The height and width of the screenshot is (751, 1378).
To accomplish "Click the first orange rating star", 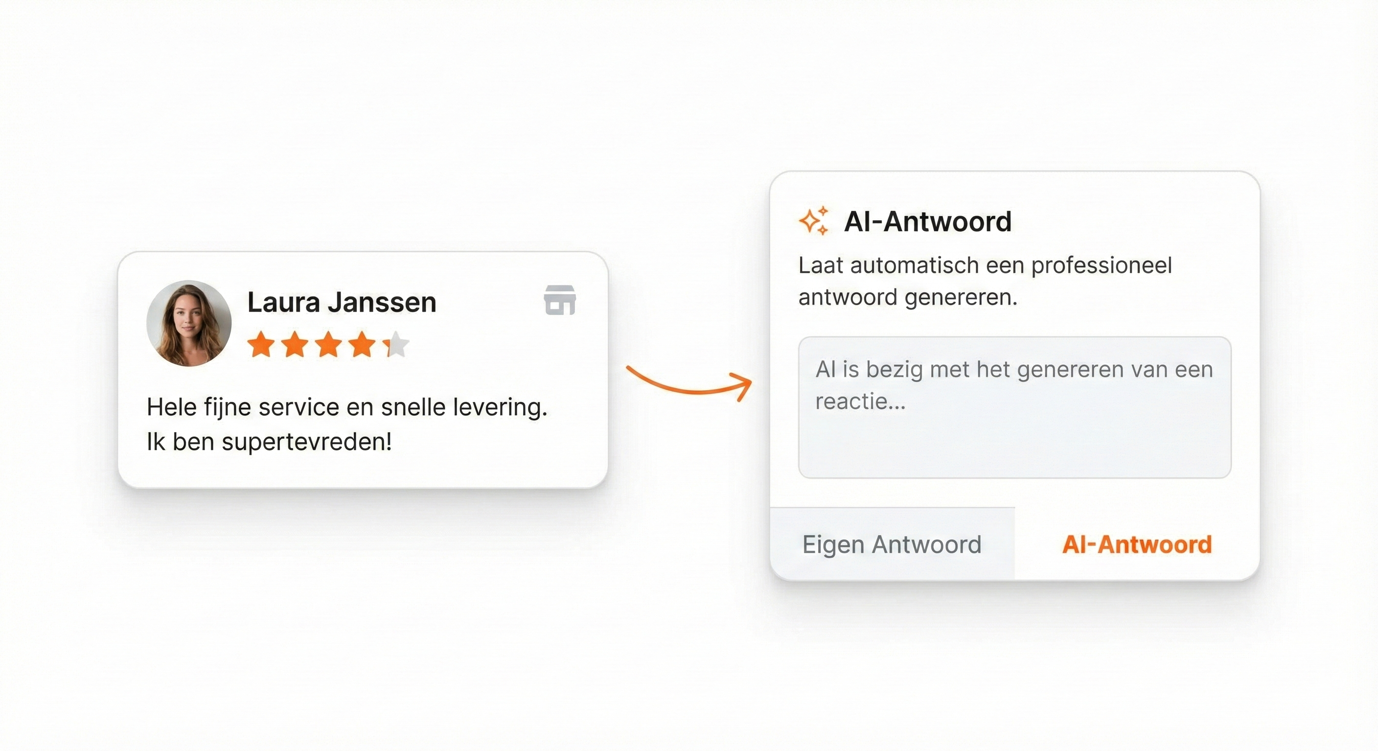I will [261, 344].
